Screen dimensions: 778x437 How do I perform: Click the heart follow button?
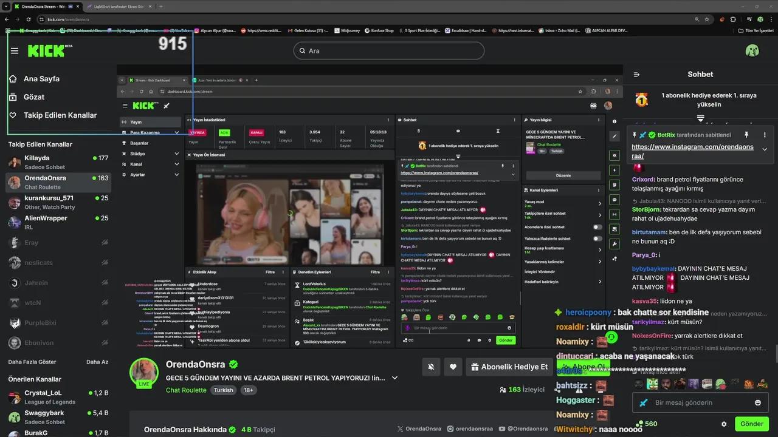[453, 367]
